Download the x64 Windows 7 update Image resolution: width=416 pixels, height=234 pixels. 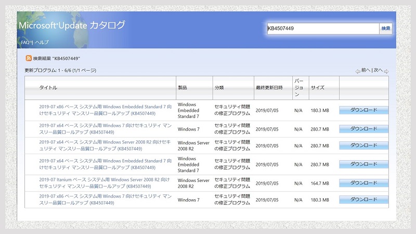tap(363, 129)
